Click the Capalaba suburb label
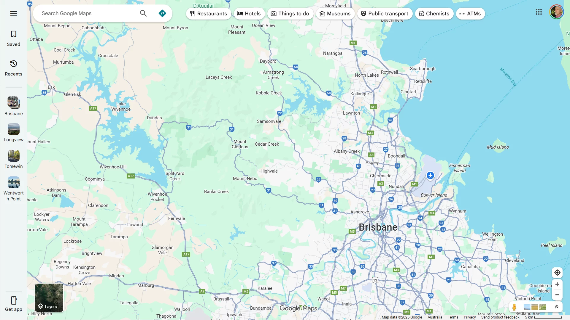The width and height of the screenshot is (570, 320). click(470, 267)
